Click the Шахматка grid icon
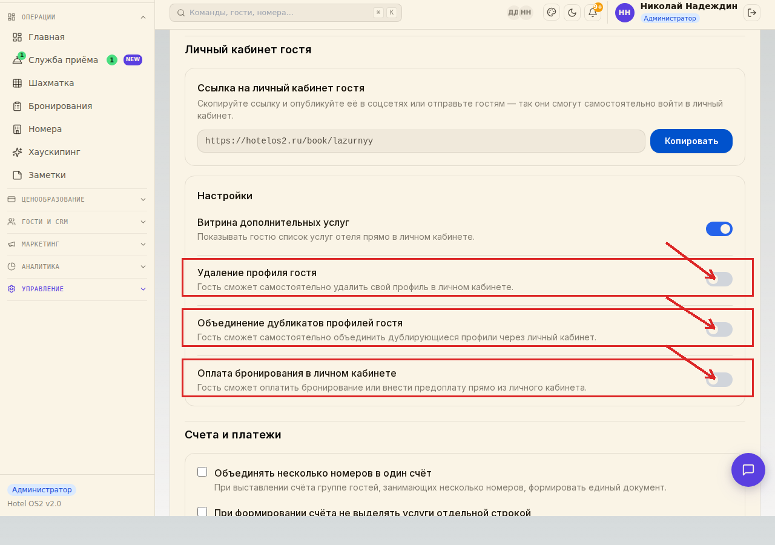775x545 pixels. coord(17,83)
